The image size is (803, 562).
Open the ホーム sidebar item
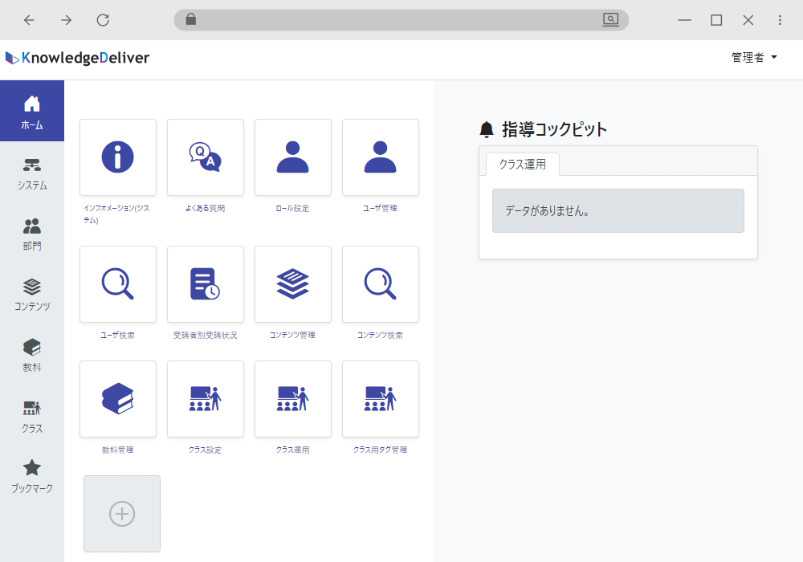[32, 111]
